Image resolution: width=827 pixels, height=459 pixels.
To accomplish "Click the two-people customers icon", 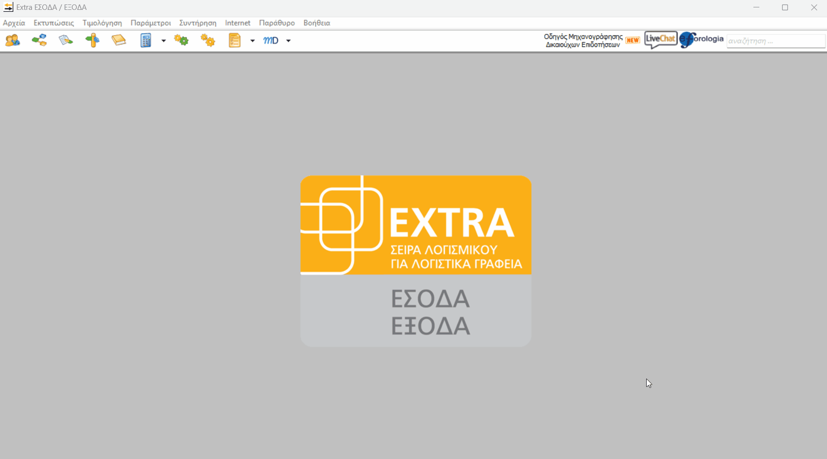I will (13, 40).
